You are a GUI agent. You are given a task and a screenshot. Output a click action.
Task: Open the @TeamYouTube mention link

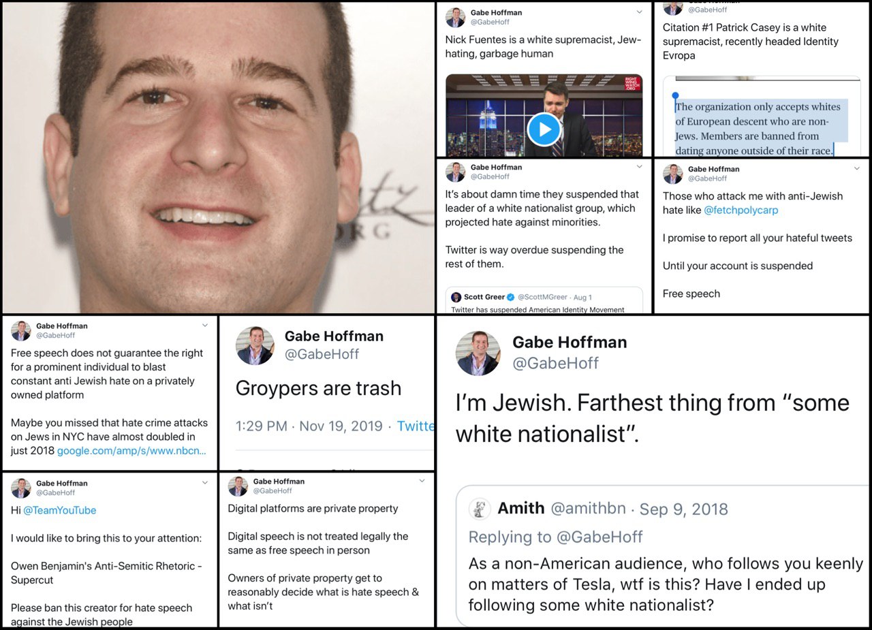(60, 510)
